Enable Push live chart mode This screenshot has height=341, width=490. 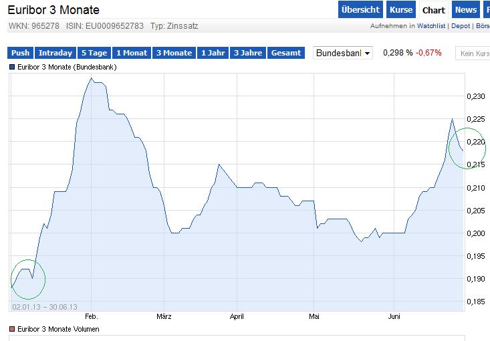(20, 53)
